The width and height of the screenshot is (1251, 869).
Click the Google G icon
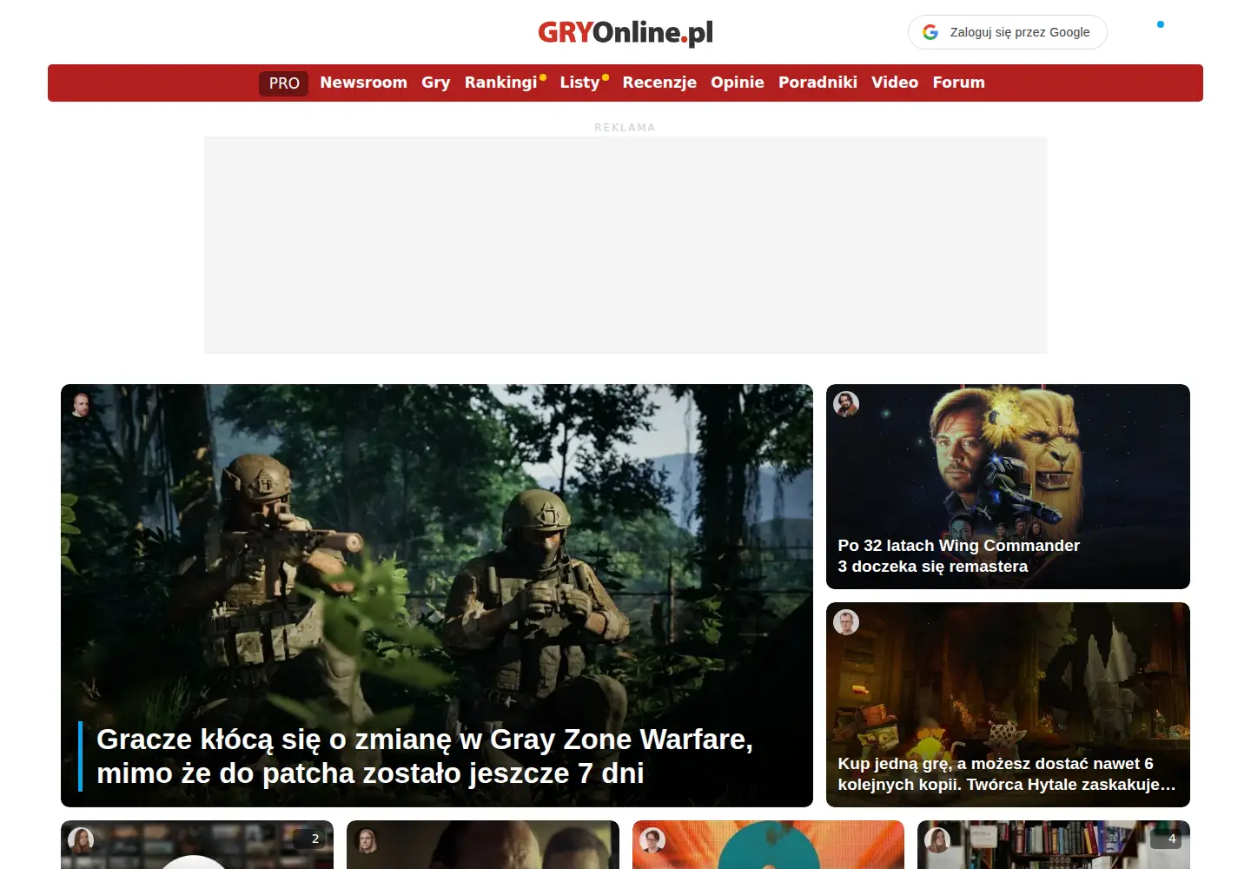tap(930, 32)
